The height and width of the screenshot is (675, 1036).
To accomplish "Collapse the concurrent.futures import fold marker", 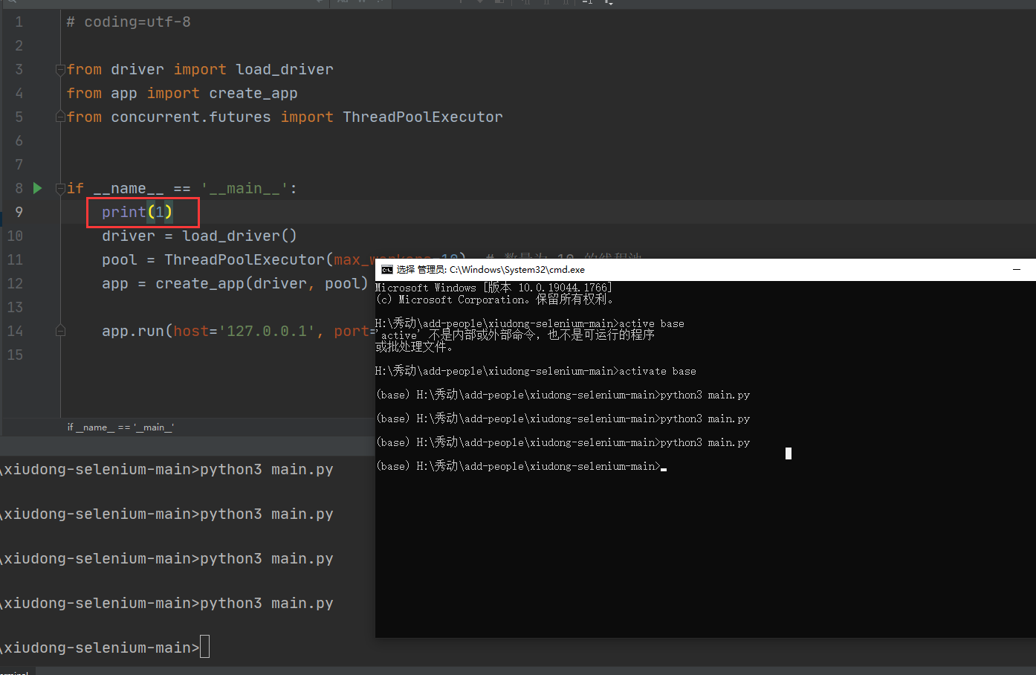I will (x=59, y=116).
